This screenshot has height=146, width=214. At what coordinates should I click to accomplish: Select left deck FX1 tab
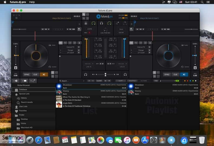61,43
